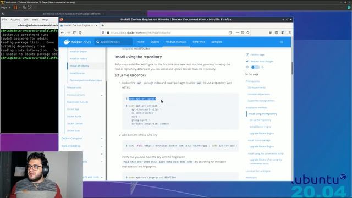Click the Docker docs whale logo

pos(67,42)
